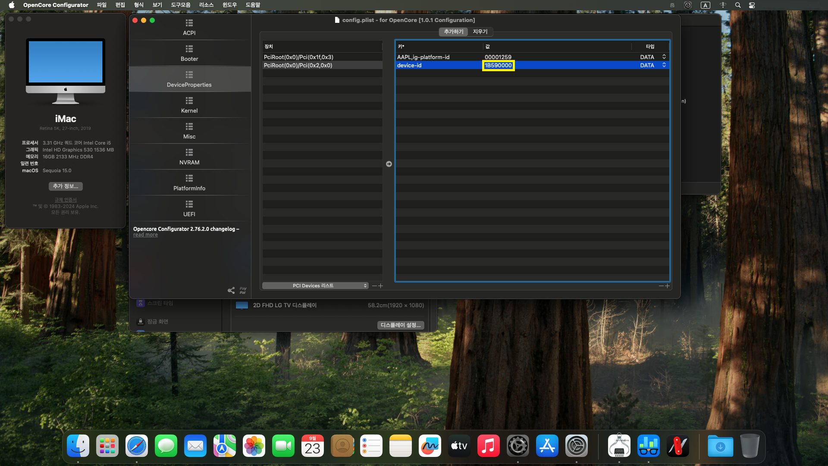Open Messages from the Dock

click(x=166, y=446)
